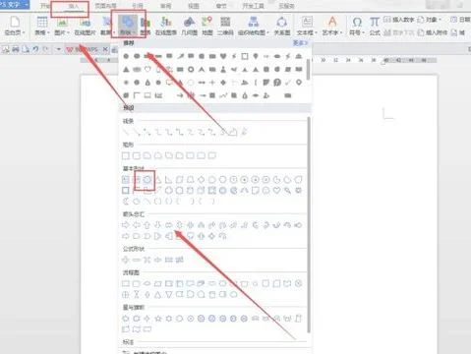Select the heart outline basic shape
Viewport: 471px width, 354px height.
point(276,190)
